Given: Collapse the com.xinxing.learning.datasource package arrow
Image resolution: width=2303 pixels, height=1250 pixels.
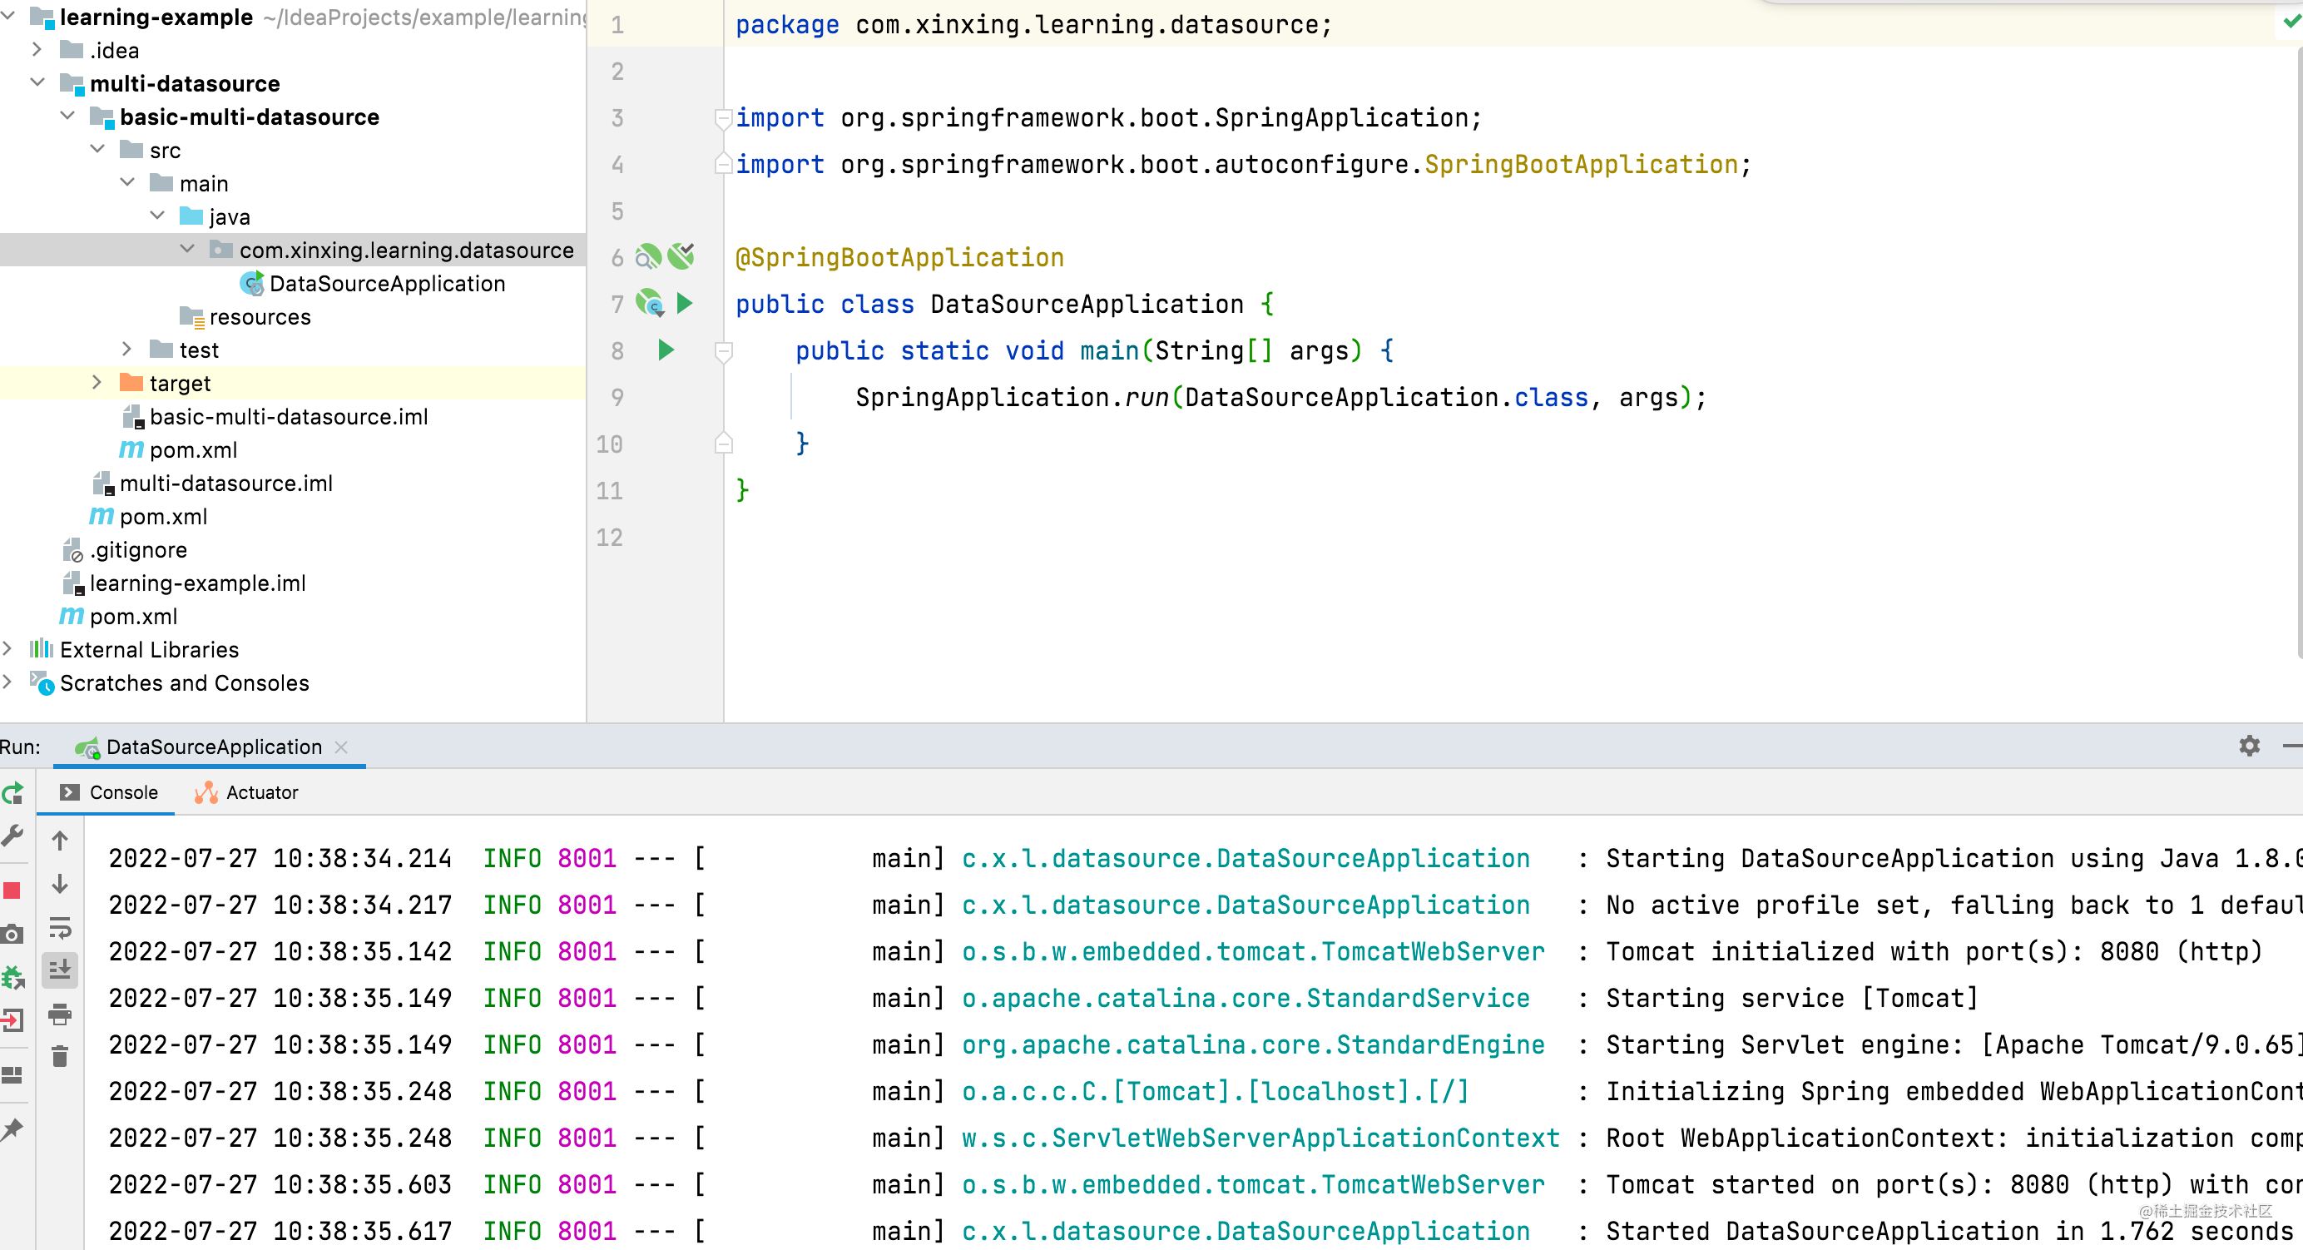Looking at the screenshot, I should pyautogui.click(x=188, y=250).
